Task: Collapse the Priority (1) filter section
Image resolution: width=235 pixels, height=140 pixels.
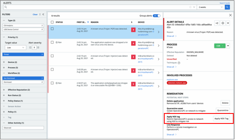Action: 4,37
